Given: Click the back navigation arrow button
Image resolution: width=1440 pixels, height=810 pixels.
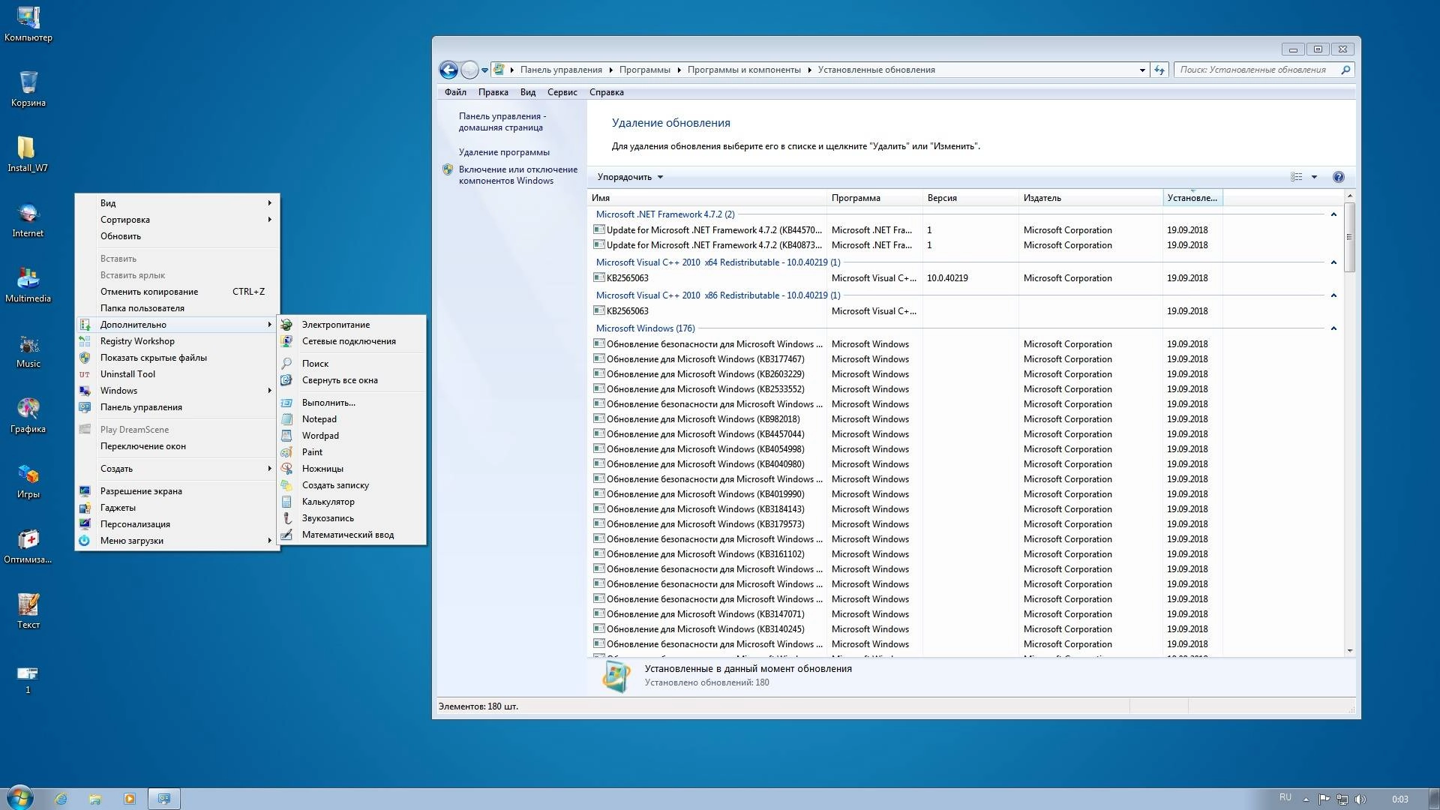Looking at the screenshot, I should click(448, 70).
